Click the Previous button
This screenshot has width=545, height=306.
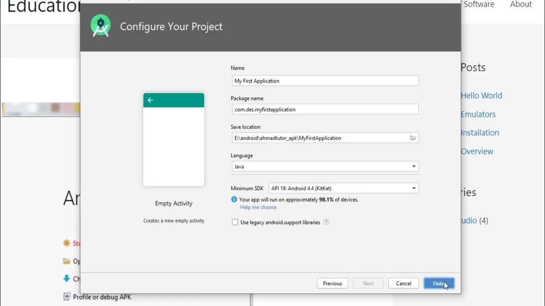click(332, 283)
